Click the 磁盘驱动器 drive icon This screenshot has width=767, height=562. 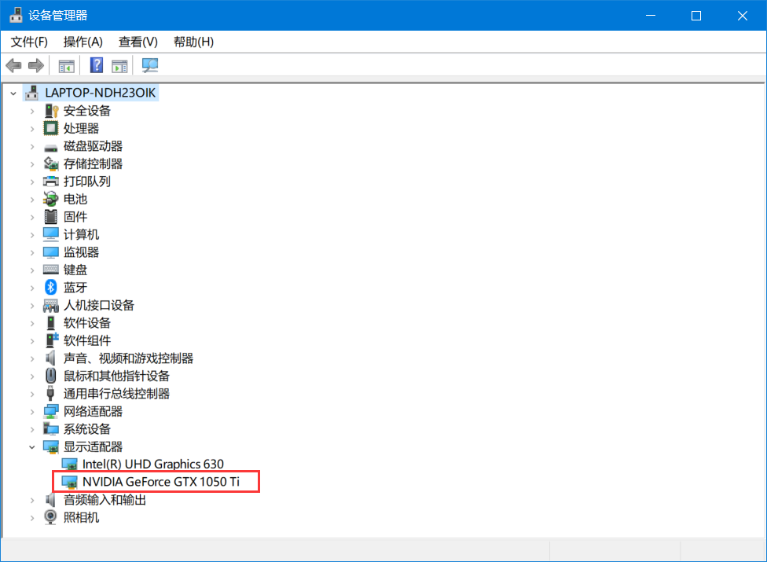(x=51, y=147)
